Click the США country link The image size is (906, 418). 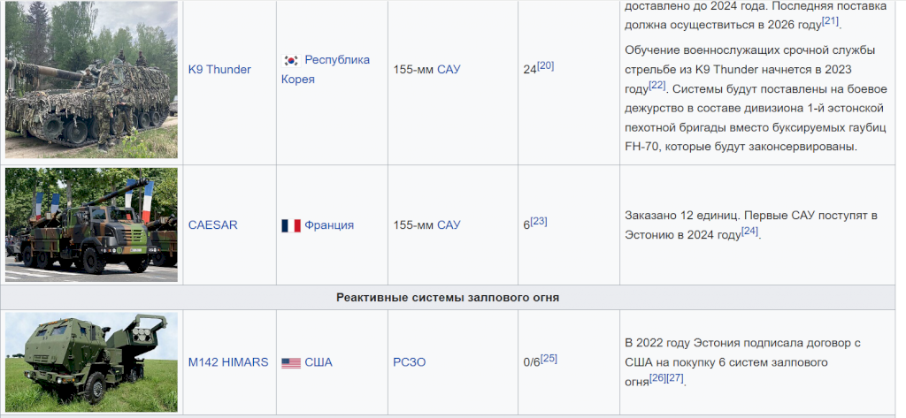(319, 362)
